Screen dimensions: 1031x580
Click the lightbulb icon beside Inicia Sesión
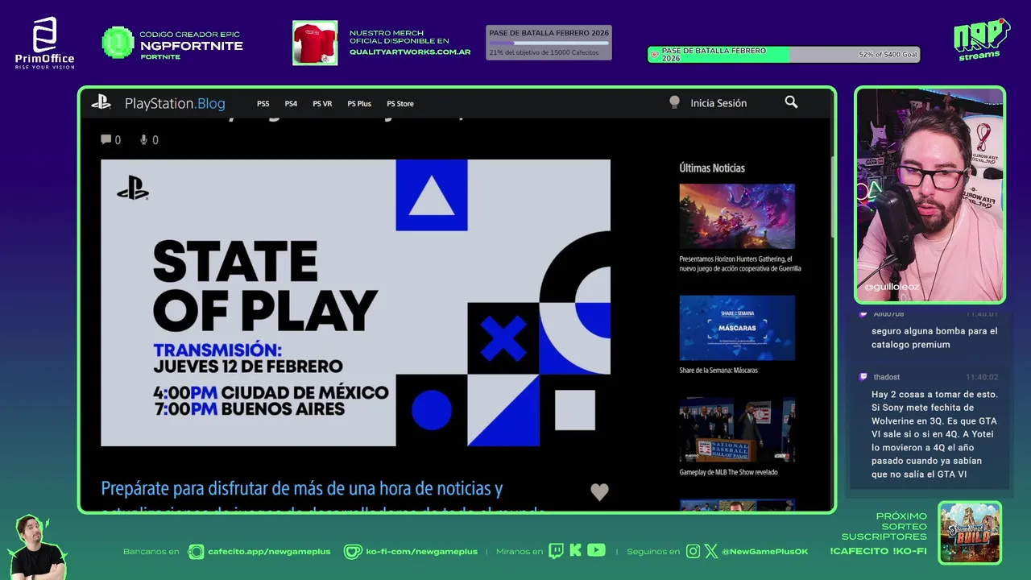click(x=674, y=102)
